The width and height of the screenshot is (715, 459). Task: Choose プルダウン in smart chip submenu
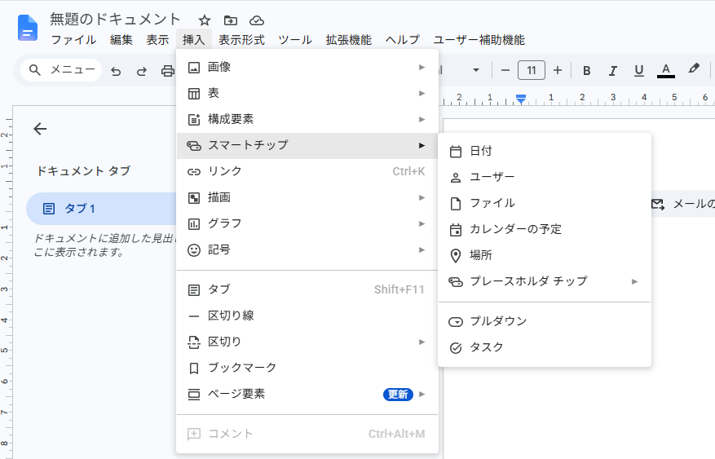coord(545,321)
